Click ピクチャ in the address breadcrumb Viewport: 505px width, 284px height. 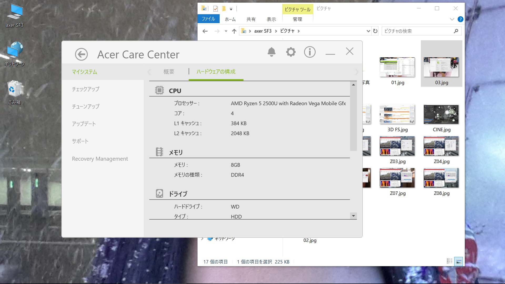tap(287, 31)
